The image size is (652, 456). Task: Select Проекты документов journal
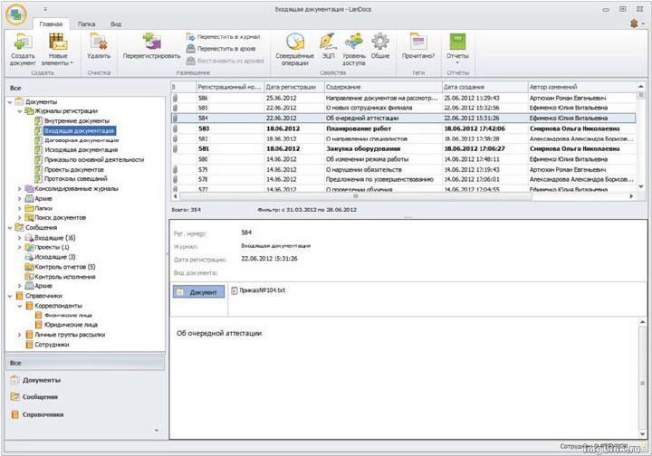(74, 169)
